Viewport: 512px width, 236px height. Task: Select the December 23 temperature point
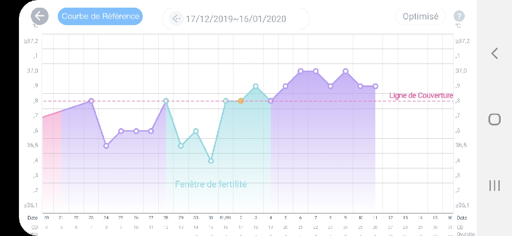(91, 101)
